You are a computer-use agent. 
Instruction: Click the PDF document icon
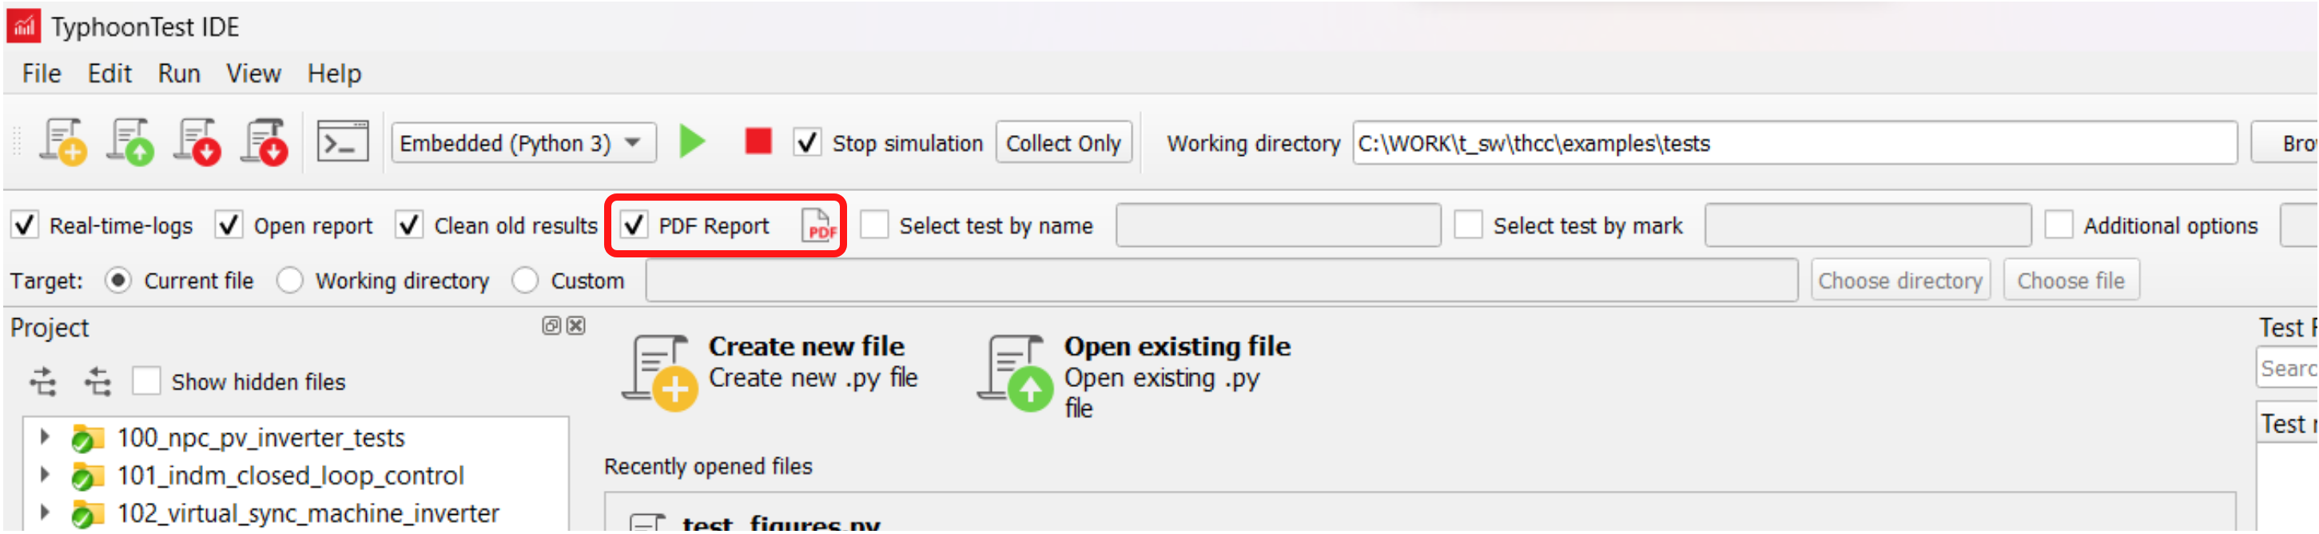819,226
